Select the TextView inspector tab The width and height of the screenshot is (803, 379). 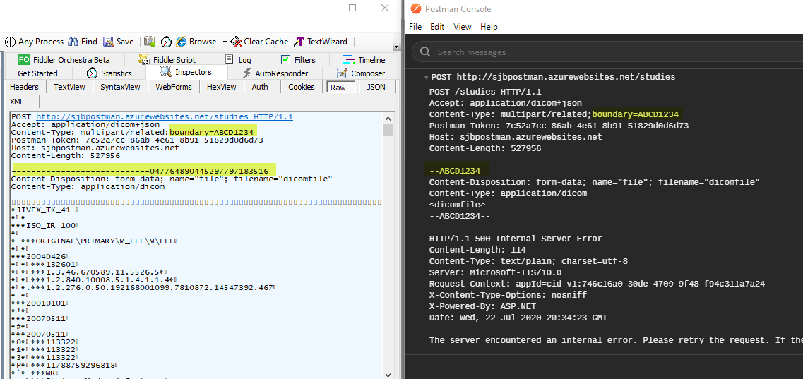[69, 87]
